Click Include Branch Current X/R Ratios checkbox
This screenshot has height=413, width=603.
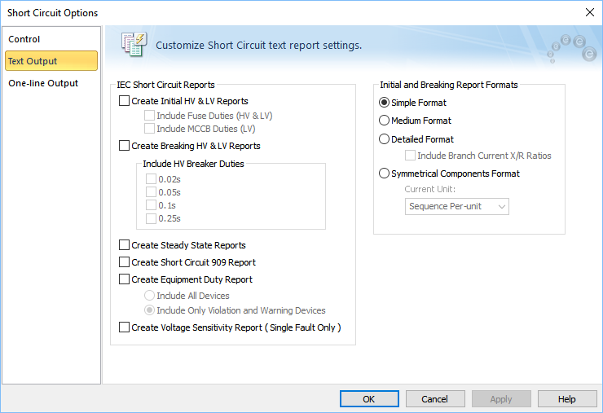click(411, 156)
